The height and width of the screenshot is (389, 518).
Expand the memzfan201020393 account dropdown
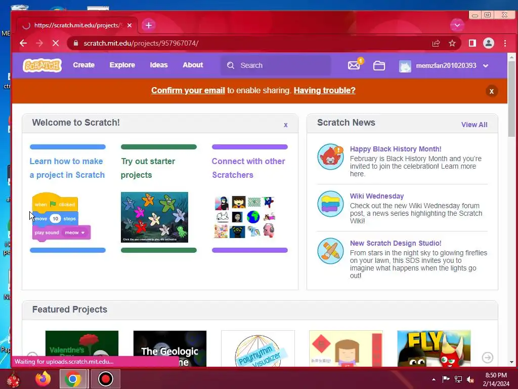(x=486, y=65)
